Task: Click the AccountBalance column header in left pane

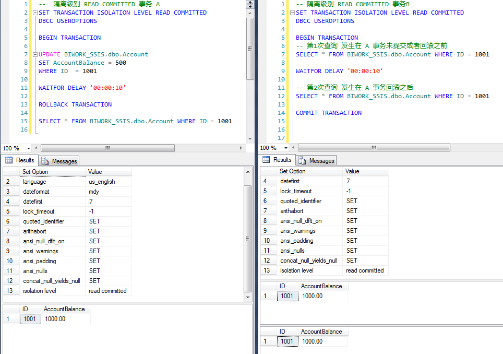Action: point(65,309)
